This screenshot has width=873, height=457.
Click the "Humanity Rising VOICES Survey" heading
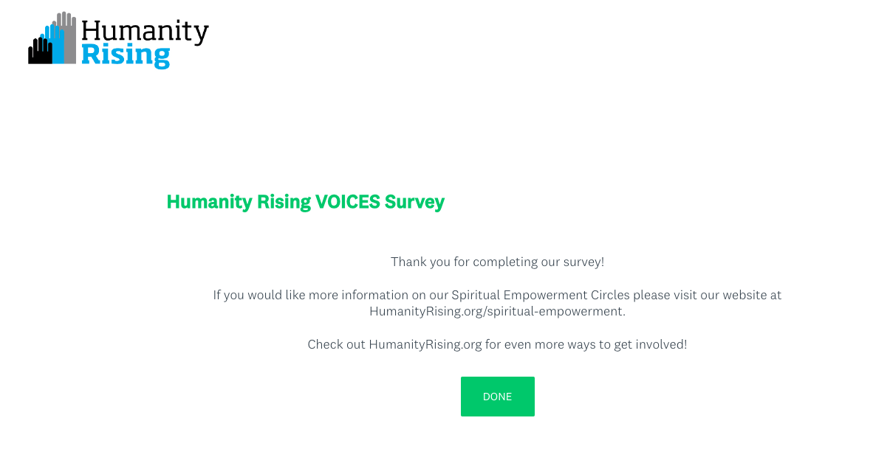coord(305,201)
